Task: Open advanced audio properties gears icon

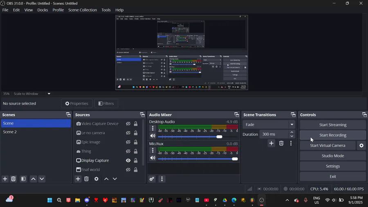Action: (x=152, y=179)
